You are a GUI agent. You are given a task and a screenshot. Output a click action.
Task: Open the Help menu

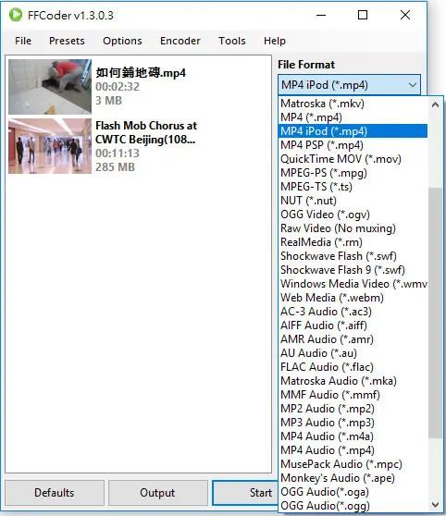275,41
